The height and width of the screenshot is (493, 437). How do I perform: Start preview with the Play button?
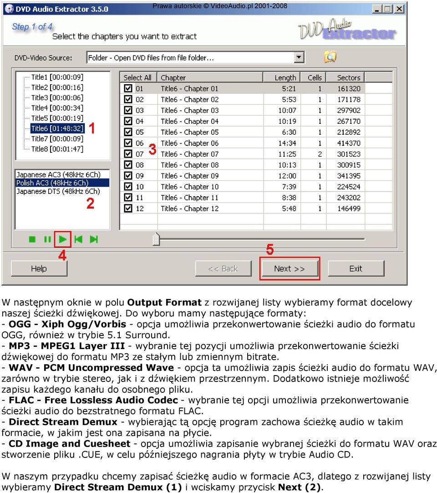tap(62, 239)
